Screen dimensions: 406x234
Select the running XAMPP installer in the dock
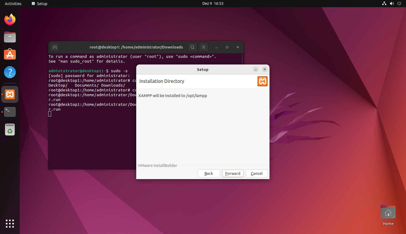(x=10, y=94)
